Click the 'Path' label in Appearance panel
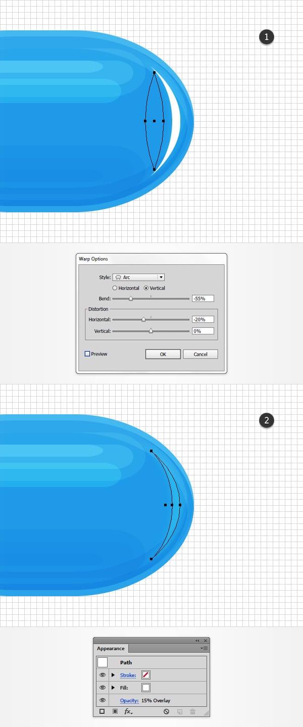This screenshot has width=303, height=727. pos(126,662)
